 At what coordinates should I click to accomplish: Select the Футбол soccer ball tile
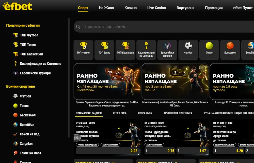[188, 50]
